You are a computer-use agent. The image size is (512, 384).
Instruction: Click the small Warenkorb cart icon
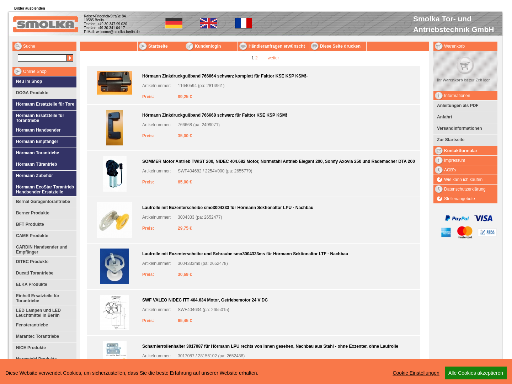[x=439, y=46]
